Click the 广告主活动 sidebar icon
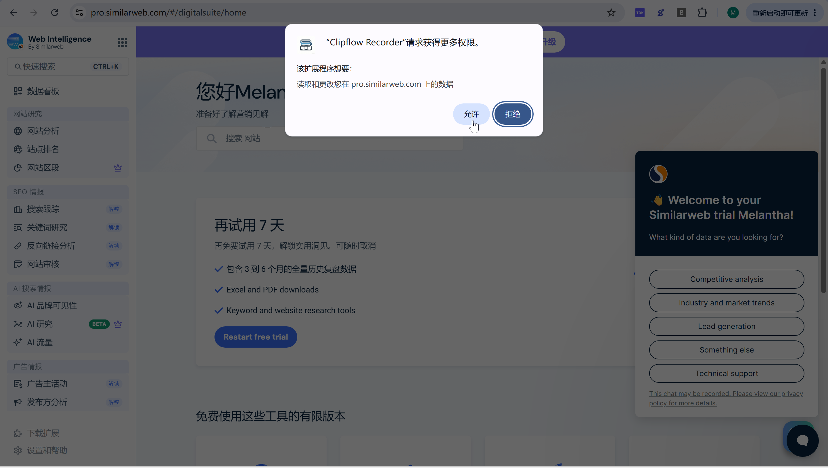 (x=18, y=384)
